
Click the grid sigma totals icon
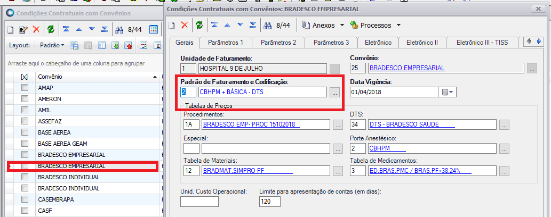[157, 46]
